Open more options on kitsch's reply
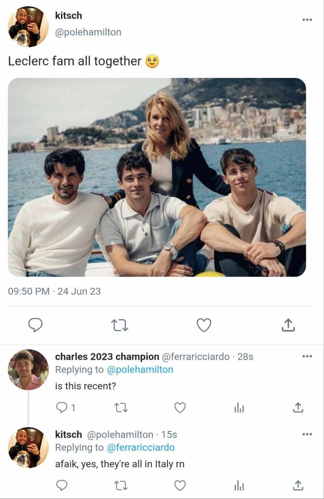 pyautogui.click(x=307, y=434)
